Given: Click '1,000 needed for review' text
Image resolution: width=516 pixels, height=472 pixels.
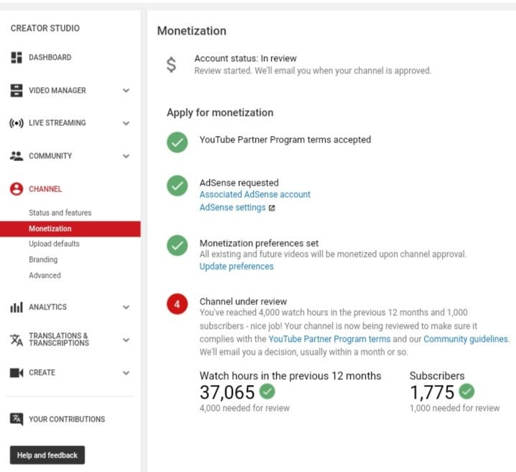Looking at the screenshot, I should [x=455, y=408].
